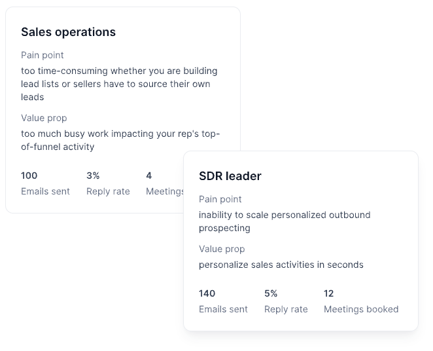Click the 4 meetings count
This screenshot has height=351, width=433.
[x=149, y=175]
